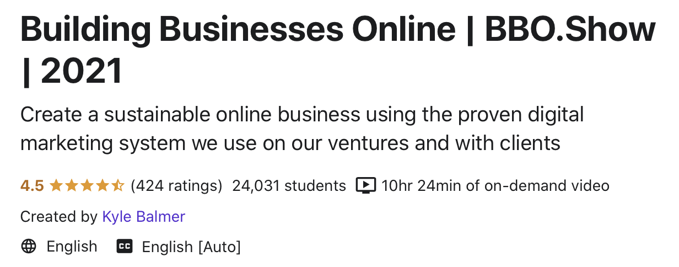Click the half-filled fifth star
The image size is (679, 267).
coord(118,185)
